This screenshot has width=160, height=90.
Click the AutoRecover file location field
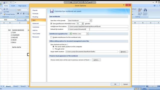[98, 26]
